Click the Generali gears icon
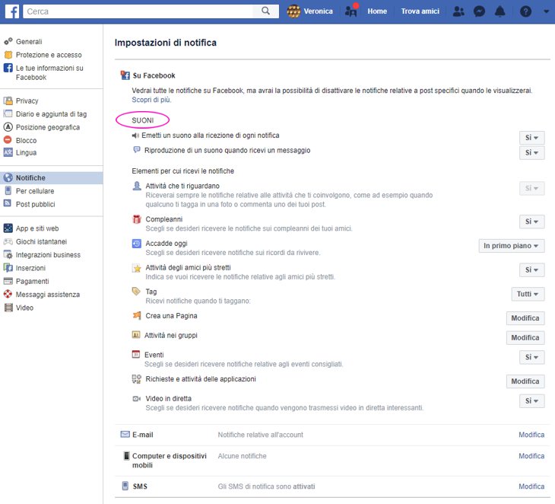Viewport: 555px width, 504px height. 8,41
